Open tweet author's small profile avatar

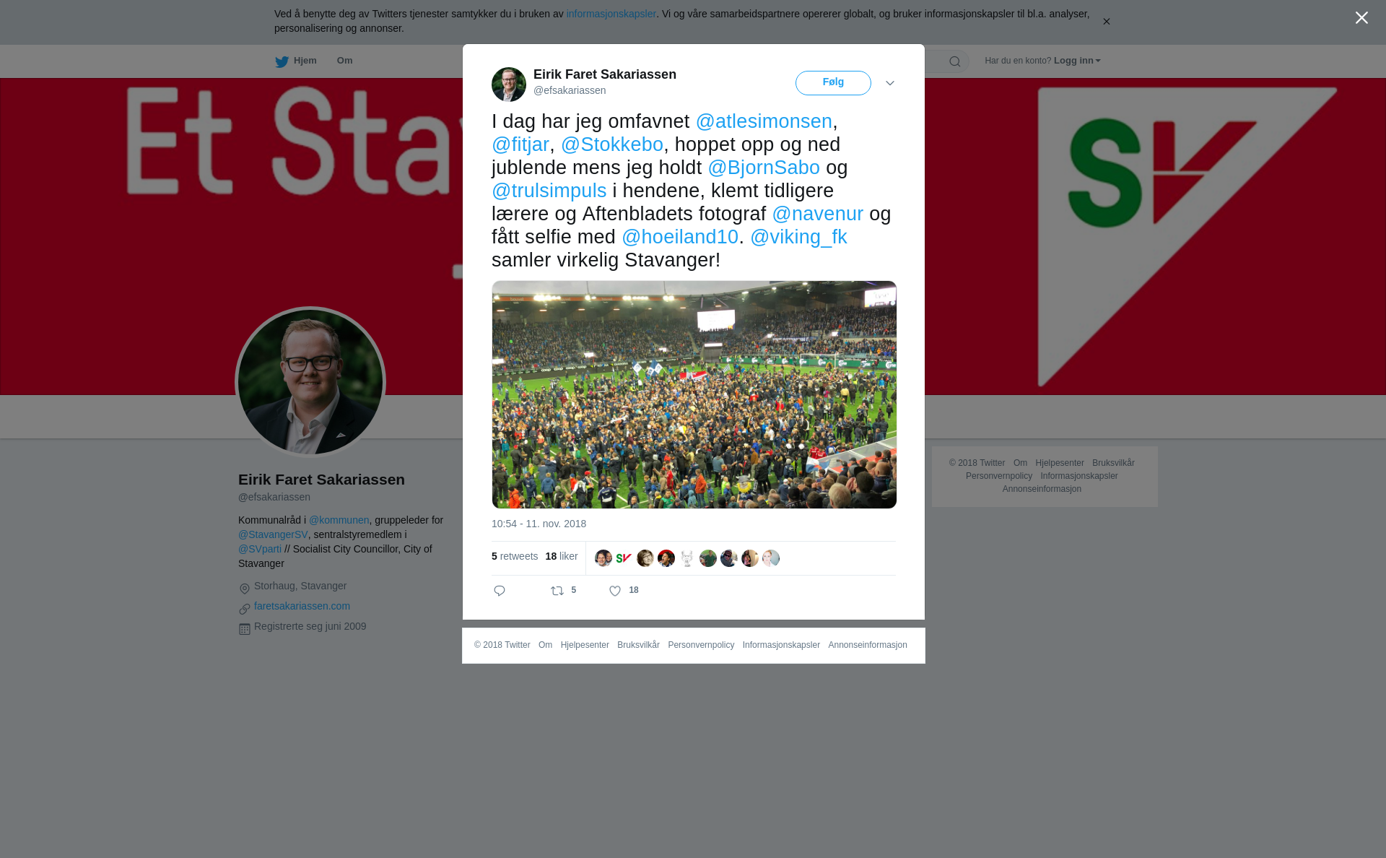(509, 84)
